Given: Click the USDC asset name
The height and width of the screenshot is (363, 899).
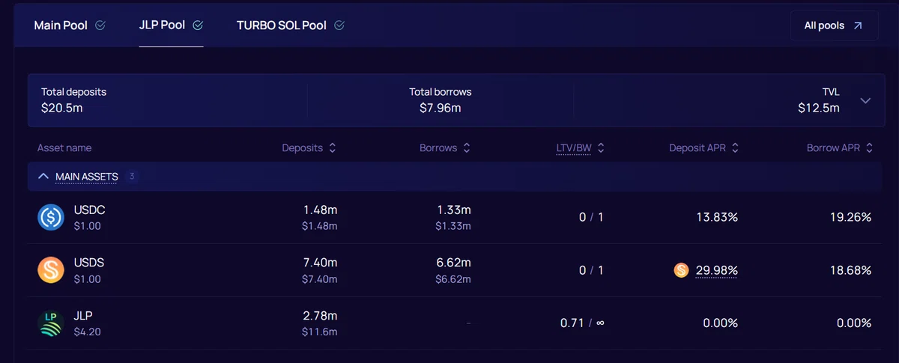Looking at the screenshot, I should coord(89,210).
